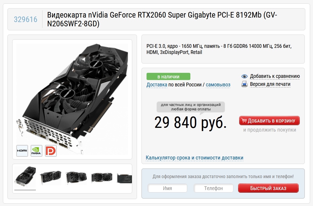
Task: Click the Быстрый заказ button
Action: [x=268, y=188]
